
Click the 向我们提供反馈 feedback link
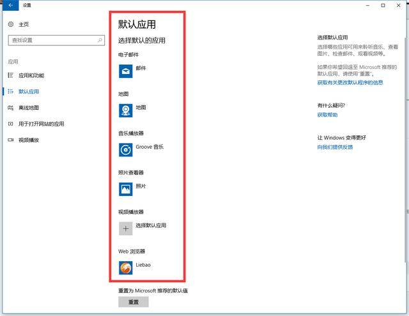coord(335,147)
